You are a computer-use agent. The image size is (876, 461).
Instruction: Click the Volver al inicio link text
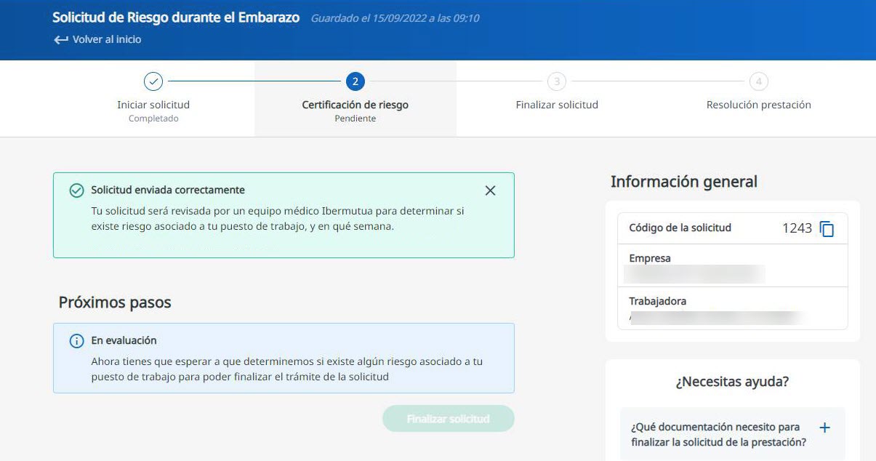point(107,40)
